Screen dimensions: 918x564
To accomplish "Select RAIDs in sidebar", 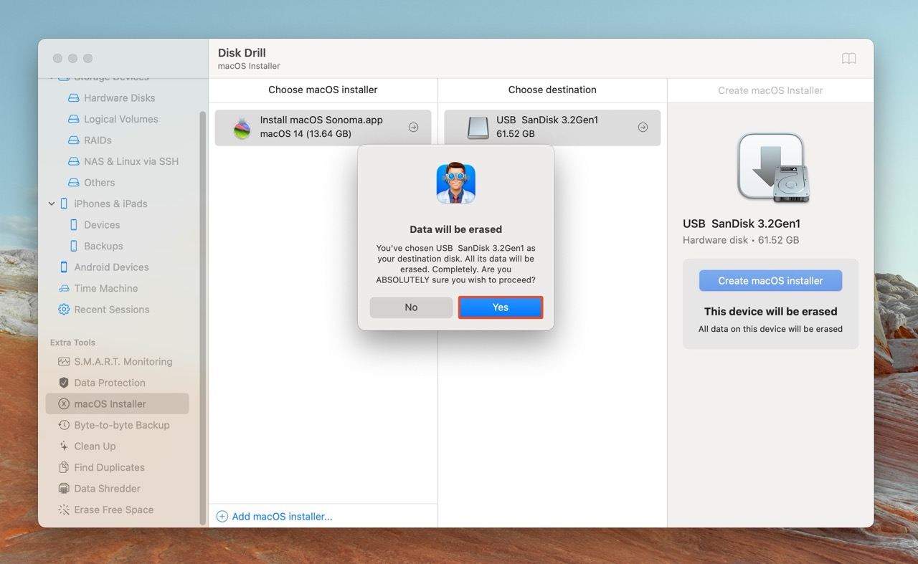I will pos(98,140).
